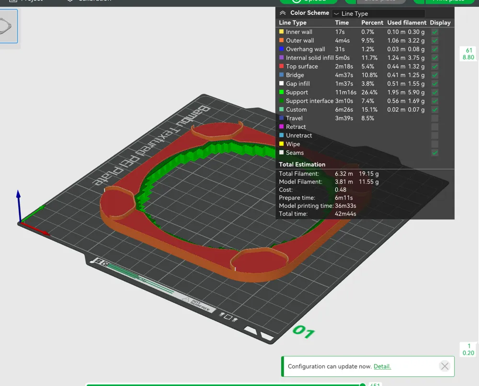Screen dimensions: 479x386
Task: Click the Used filament column header
Action: tap(407, 23)
